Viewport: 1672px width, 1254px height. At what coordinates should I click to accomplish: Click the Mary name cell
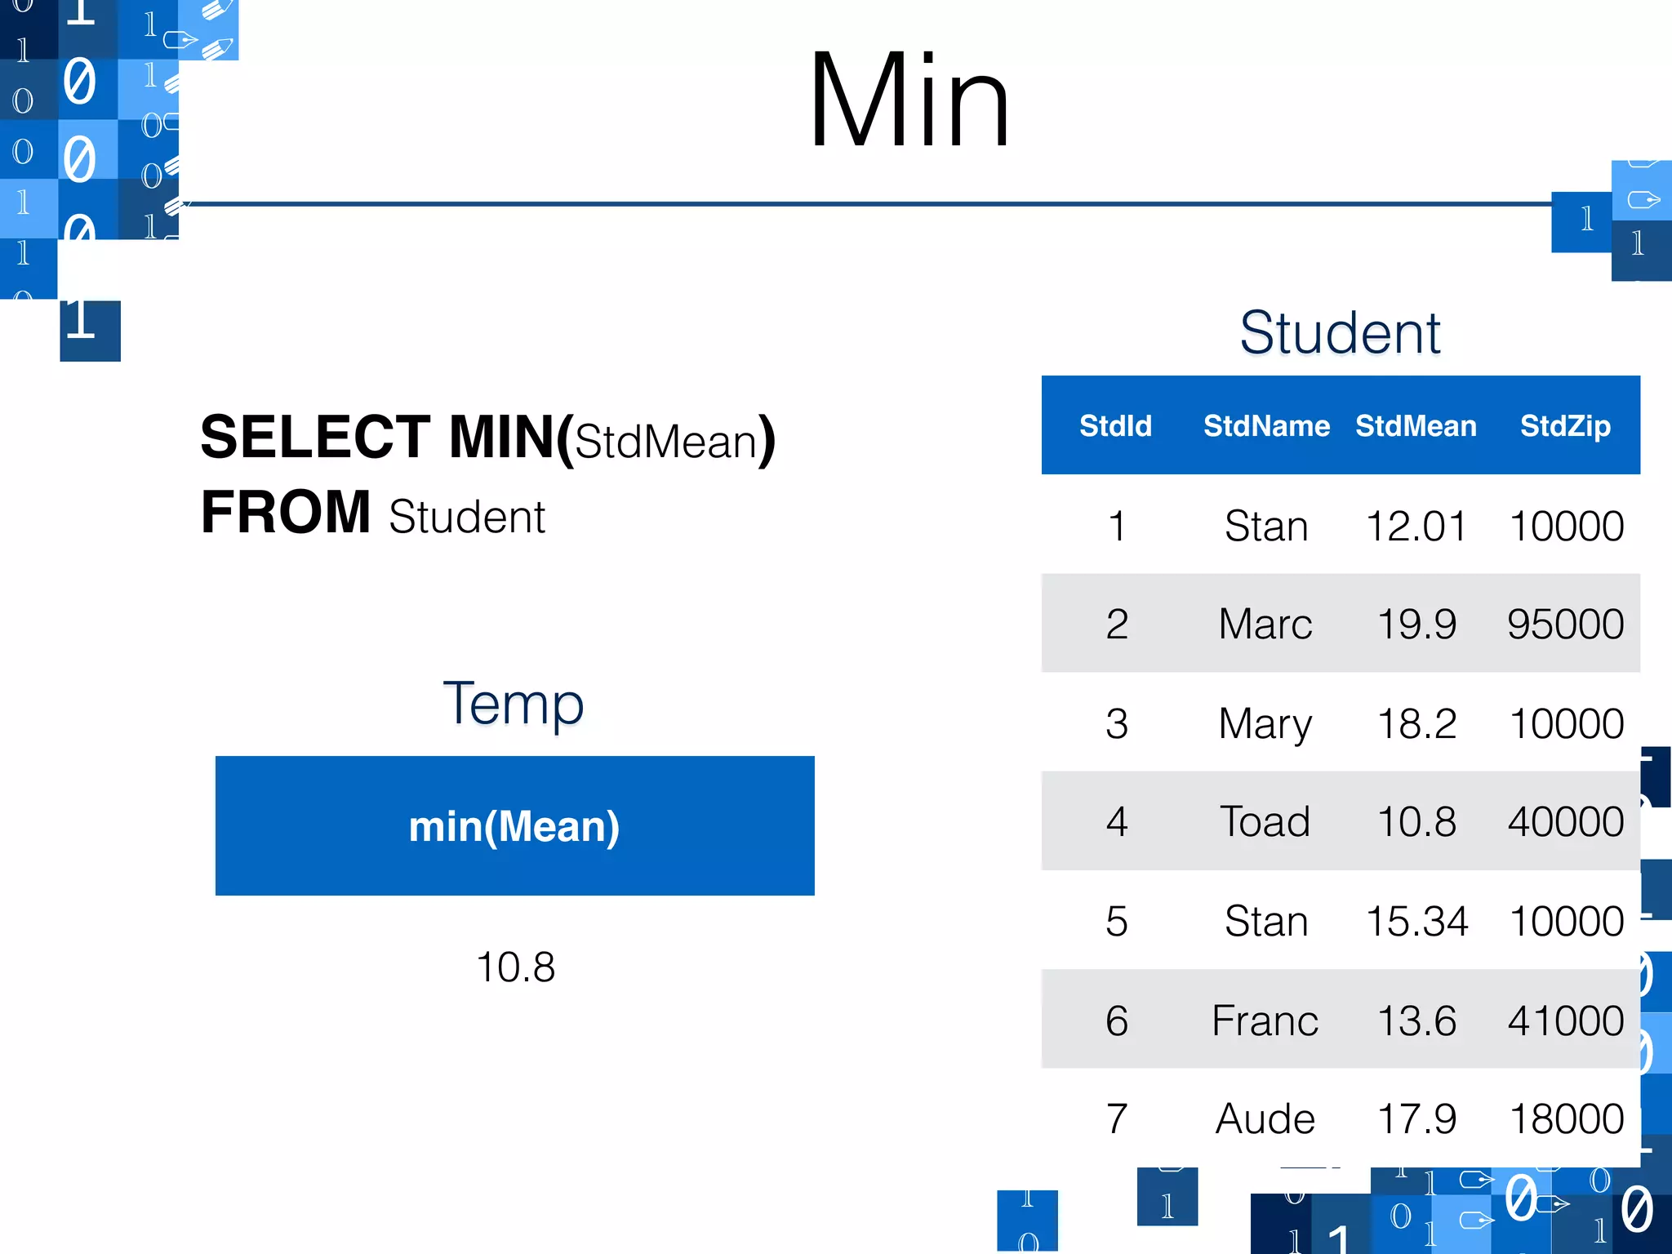1265,723
